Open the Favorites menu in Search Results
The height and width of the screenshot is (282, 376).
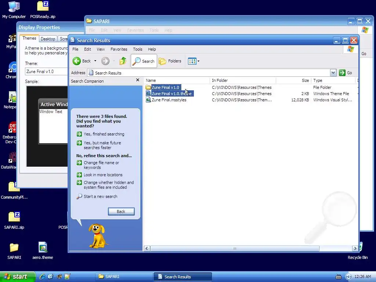119,49
